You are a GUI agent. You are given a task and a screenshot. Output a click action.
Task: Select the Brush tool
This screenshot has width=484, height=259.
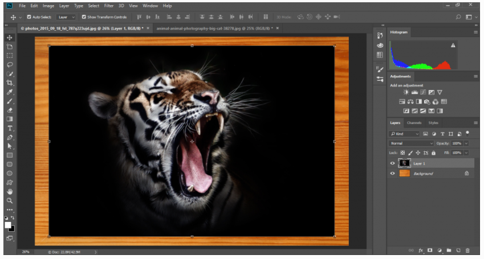(x=10, y=101)
